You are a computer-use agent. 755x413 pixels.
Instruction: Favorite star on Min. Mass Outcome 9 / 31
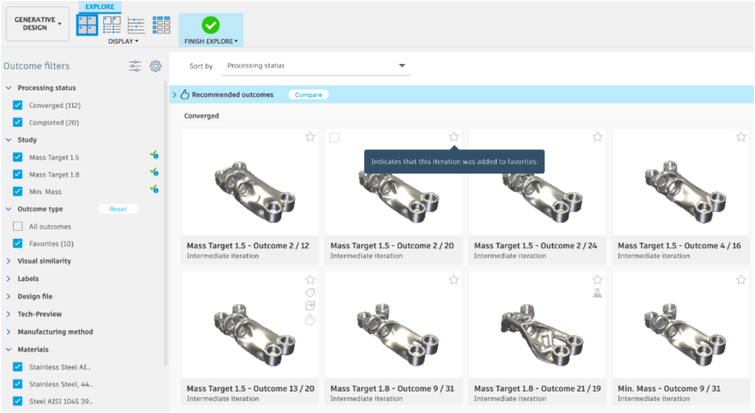coord(741,280)
